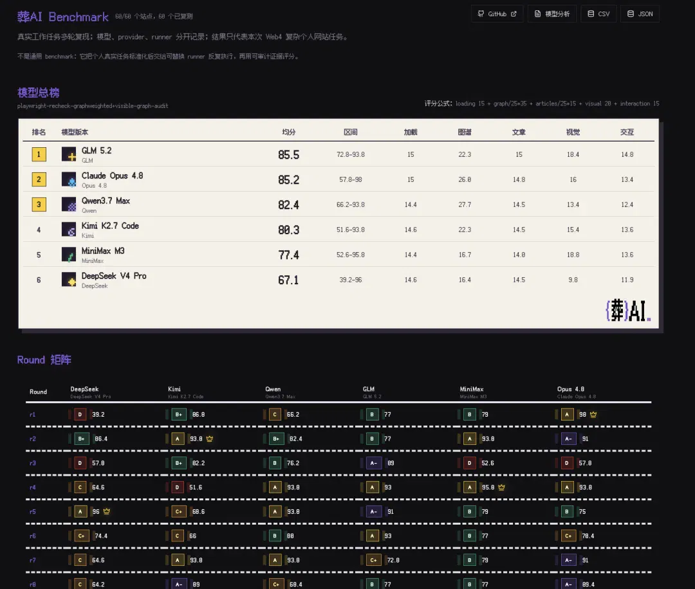Viewport: 695px width, 589px height.
Task: Click the 模型总榜 section heading
Action: [38, 93]
